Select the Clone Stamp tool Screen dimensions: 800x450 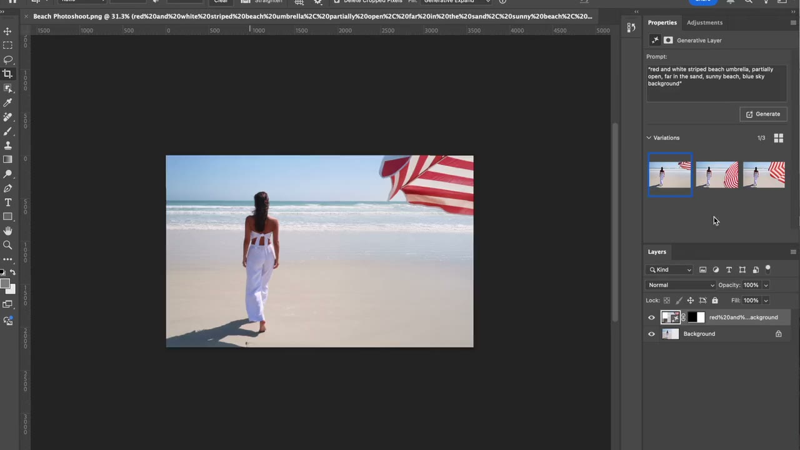pos(7,145)
